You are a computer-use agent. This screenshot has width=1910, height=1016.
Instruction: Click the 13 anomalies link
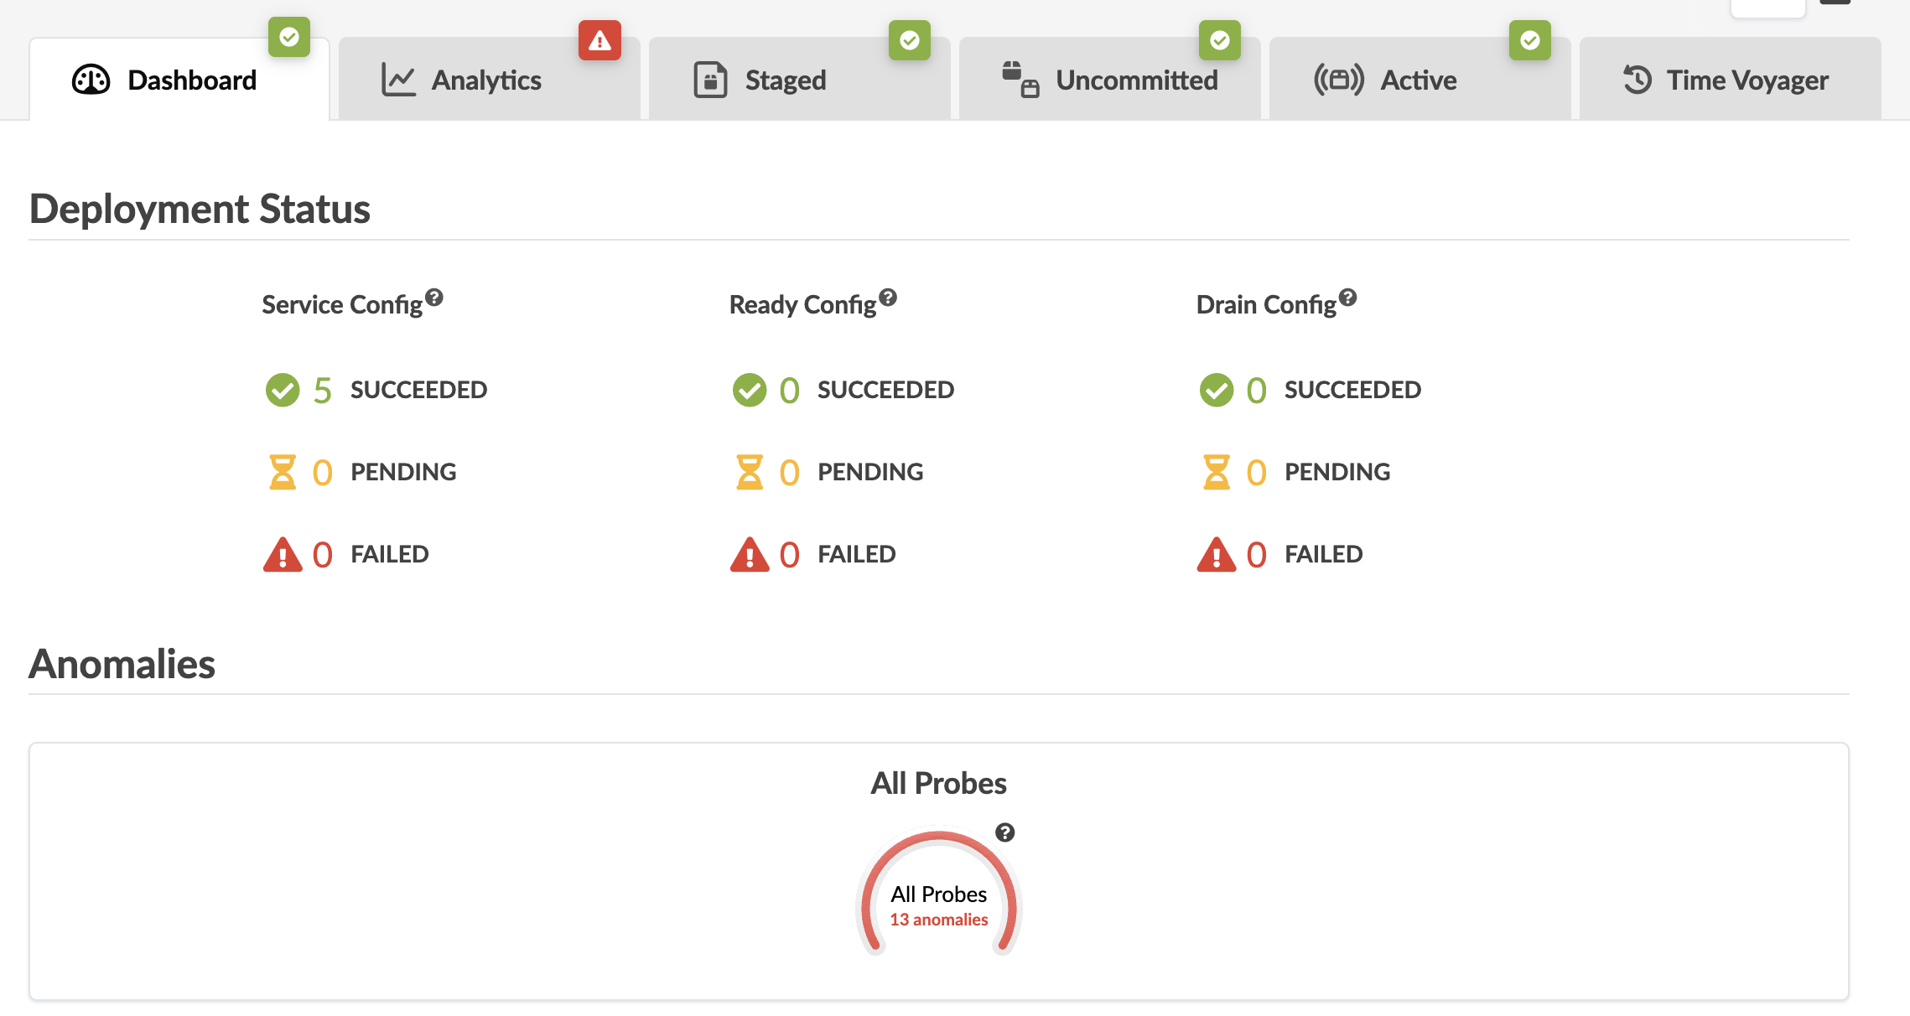tap(938, 920)
